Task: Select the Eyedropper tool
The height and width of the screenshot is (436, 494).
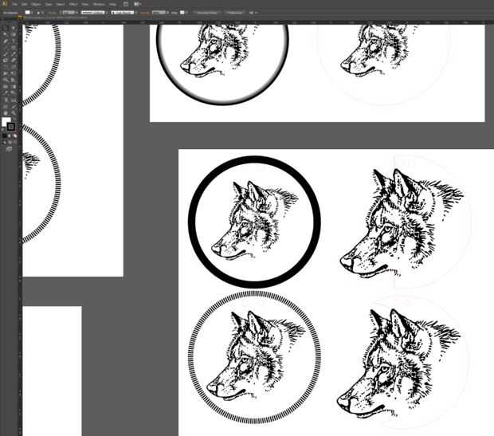Action: 5,92
